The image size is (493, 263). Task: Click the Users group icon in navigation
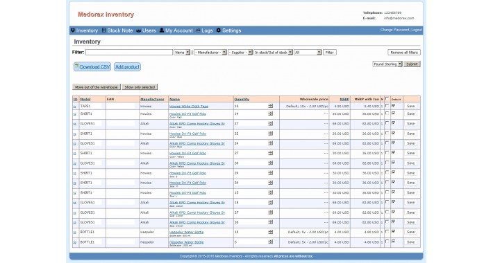click(138, 30)
